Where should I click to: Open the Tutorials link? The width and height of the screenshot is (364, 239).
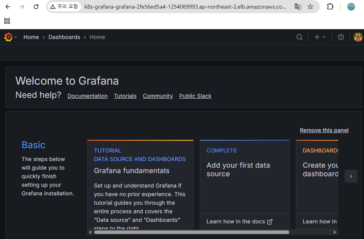pos(125,96)
